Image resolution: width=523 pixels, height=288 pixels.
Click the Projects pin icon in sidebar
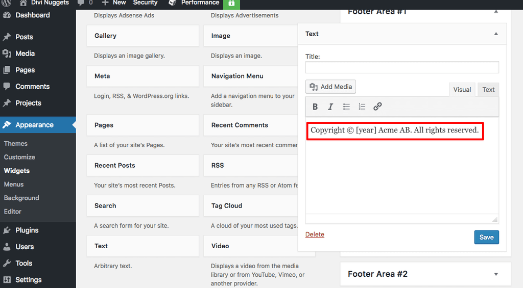pos(7,103)
